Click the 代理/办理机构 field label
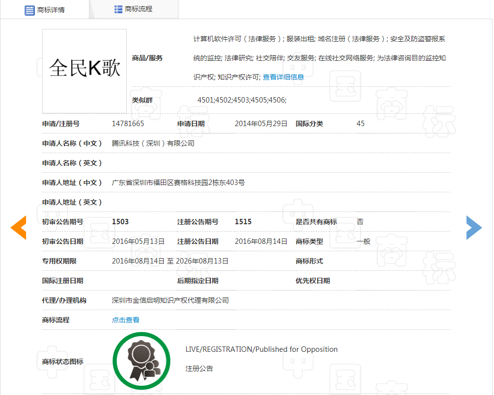Screen dimensions: 494x395 64,300
